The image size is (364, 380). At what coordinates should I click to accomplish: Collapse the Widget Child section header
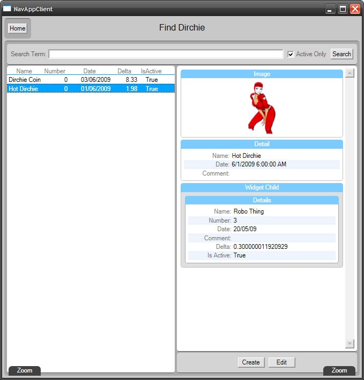[x=262, y=187]
